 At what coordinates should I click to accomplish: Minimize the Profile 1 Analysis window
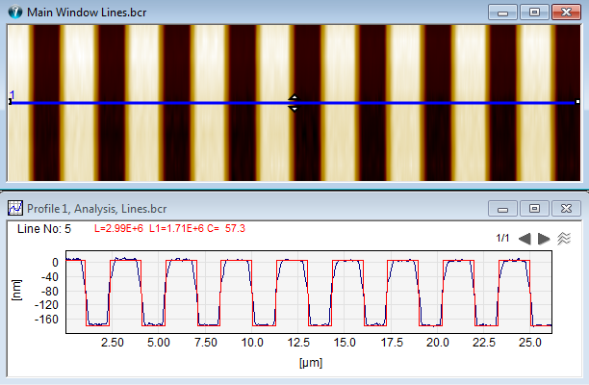click(x=503, y=209)
